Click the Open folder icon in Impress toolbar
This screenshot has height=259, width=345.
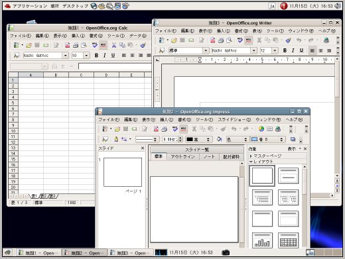pyautogui.click(x=117, y=129)
